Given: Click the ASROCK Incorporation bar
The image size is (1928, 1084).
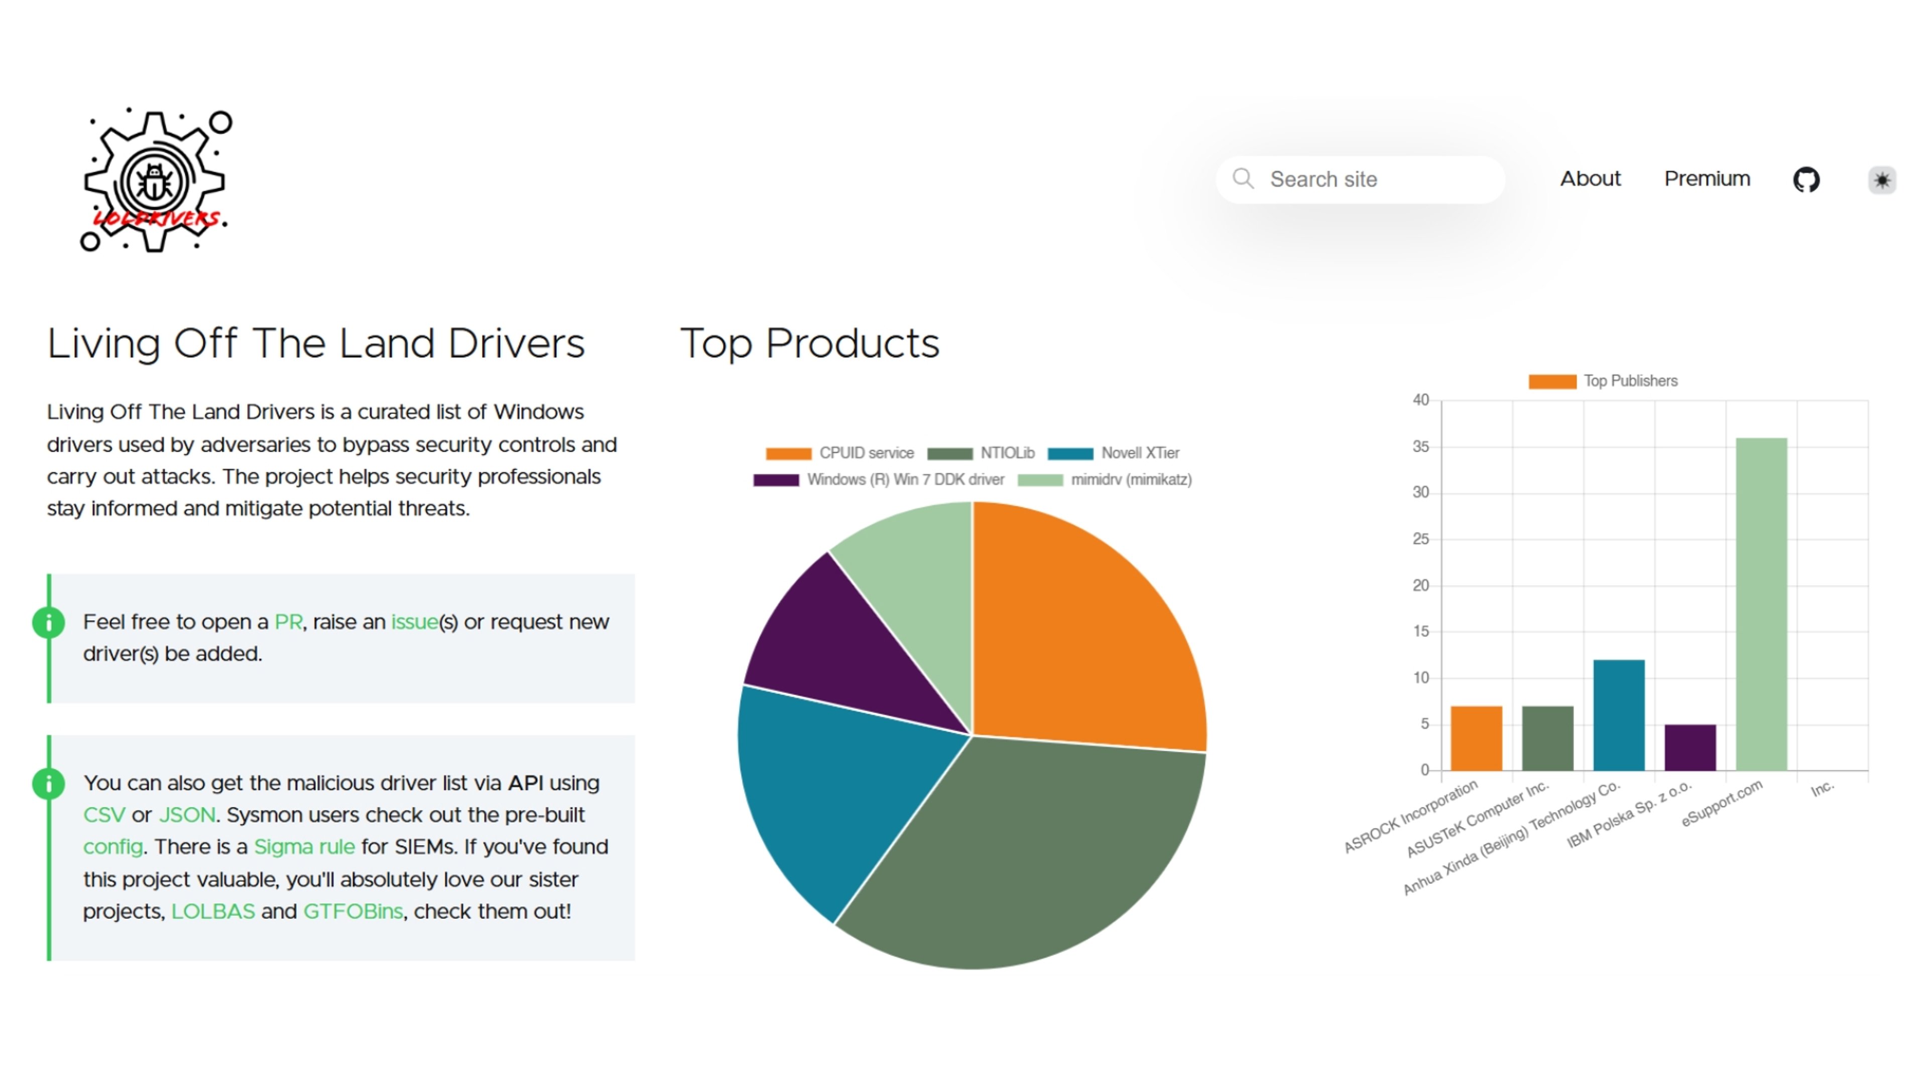Looking at the screenshot, I should (1476, 738).
